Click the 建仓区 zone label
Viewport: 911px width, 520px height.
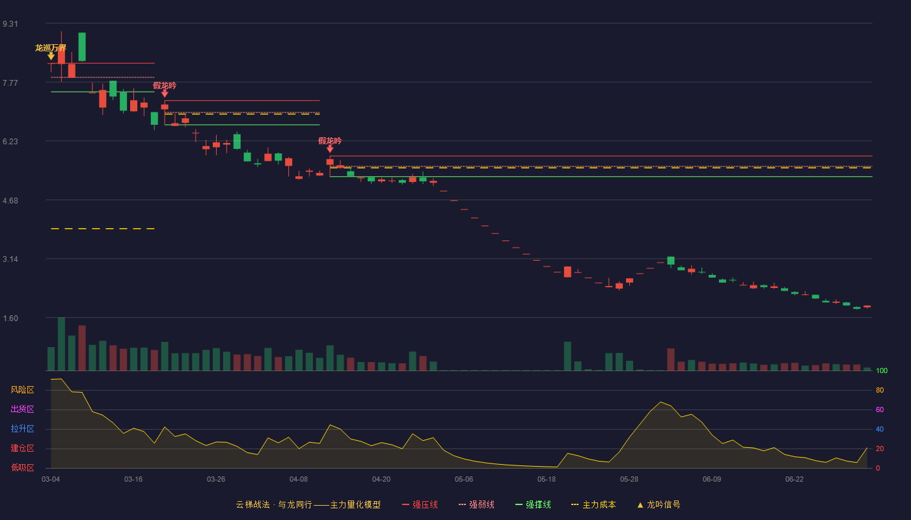[22, 448]
